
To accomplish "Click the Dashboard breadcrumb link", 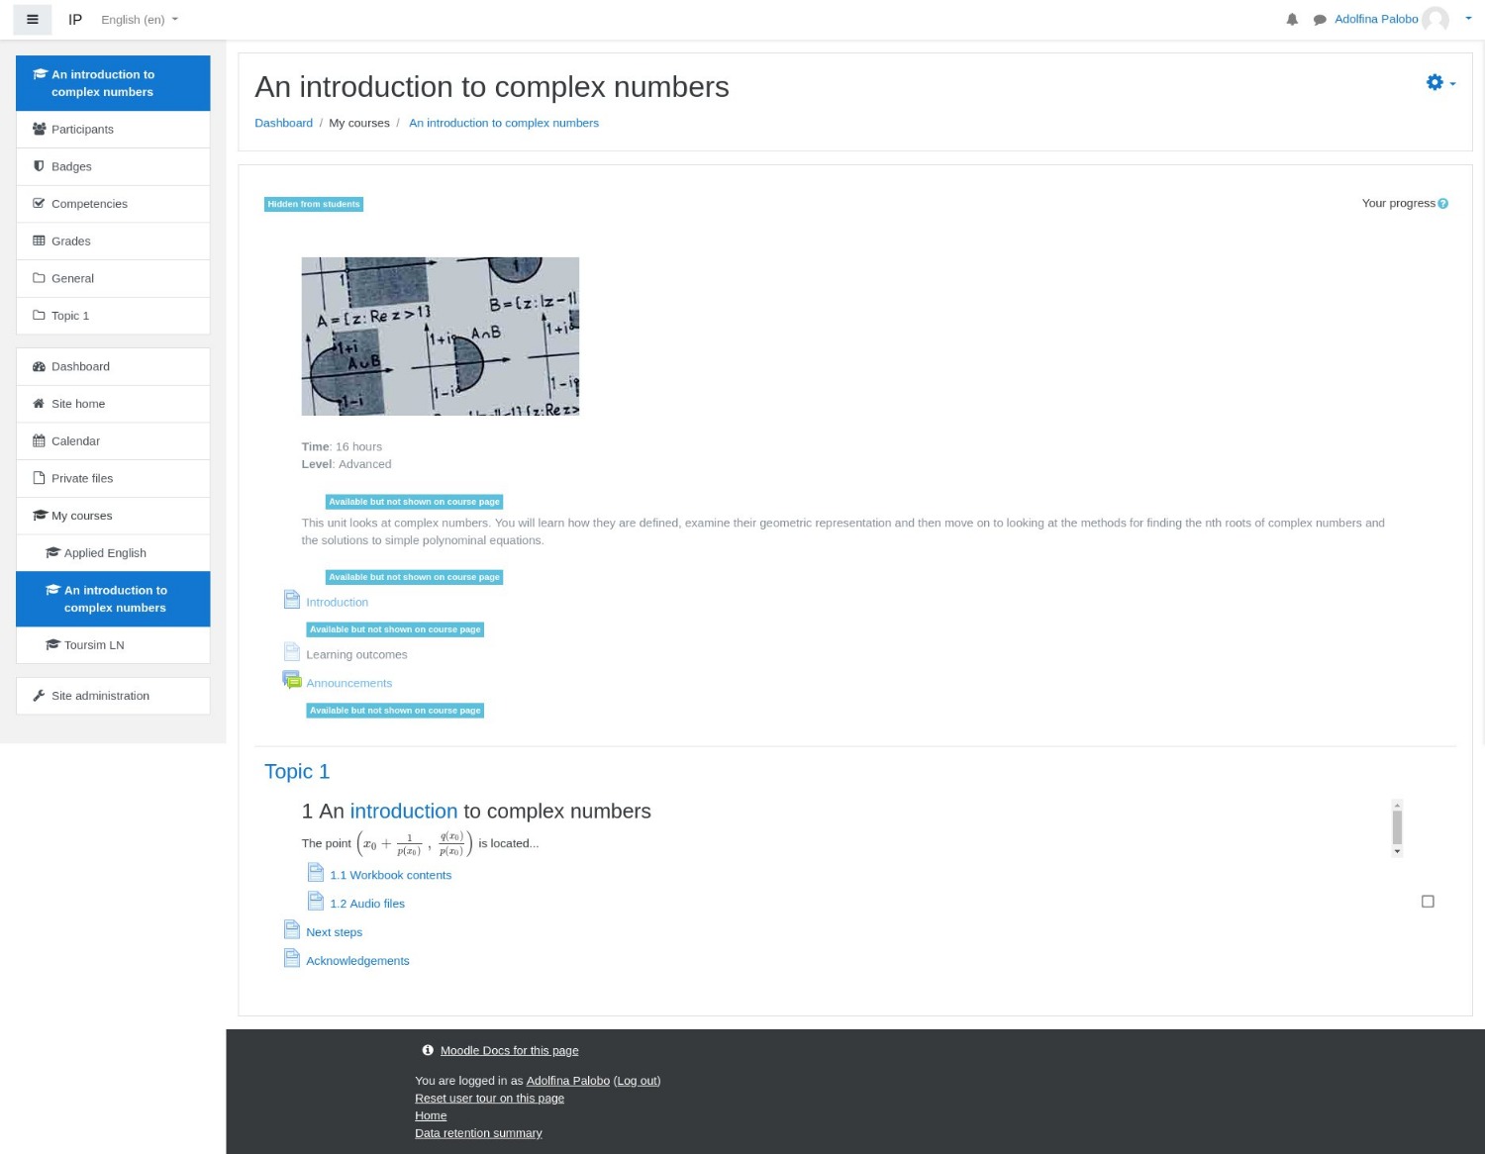I will [283, 123].
